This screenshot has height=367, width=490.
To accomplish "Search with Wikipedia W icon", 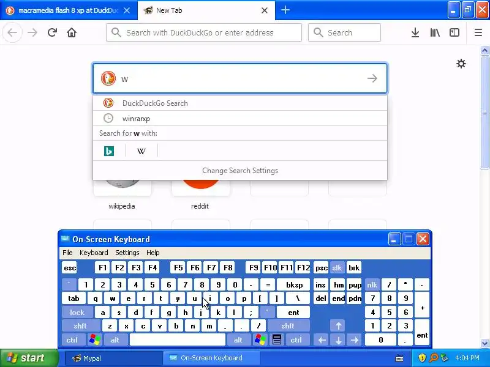I will coord(141,151).
